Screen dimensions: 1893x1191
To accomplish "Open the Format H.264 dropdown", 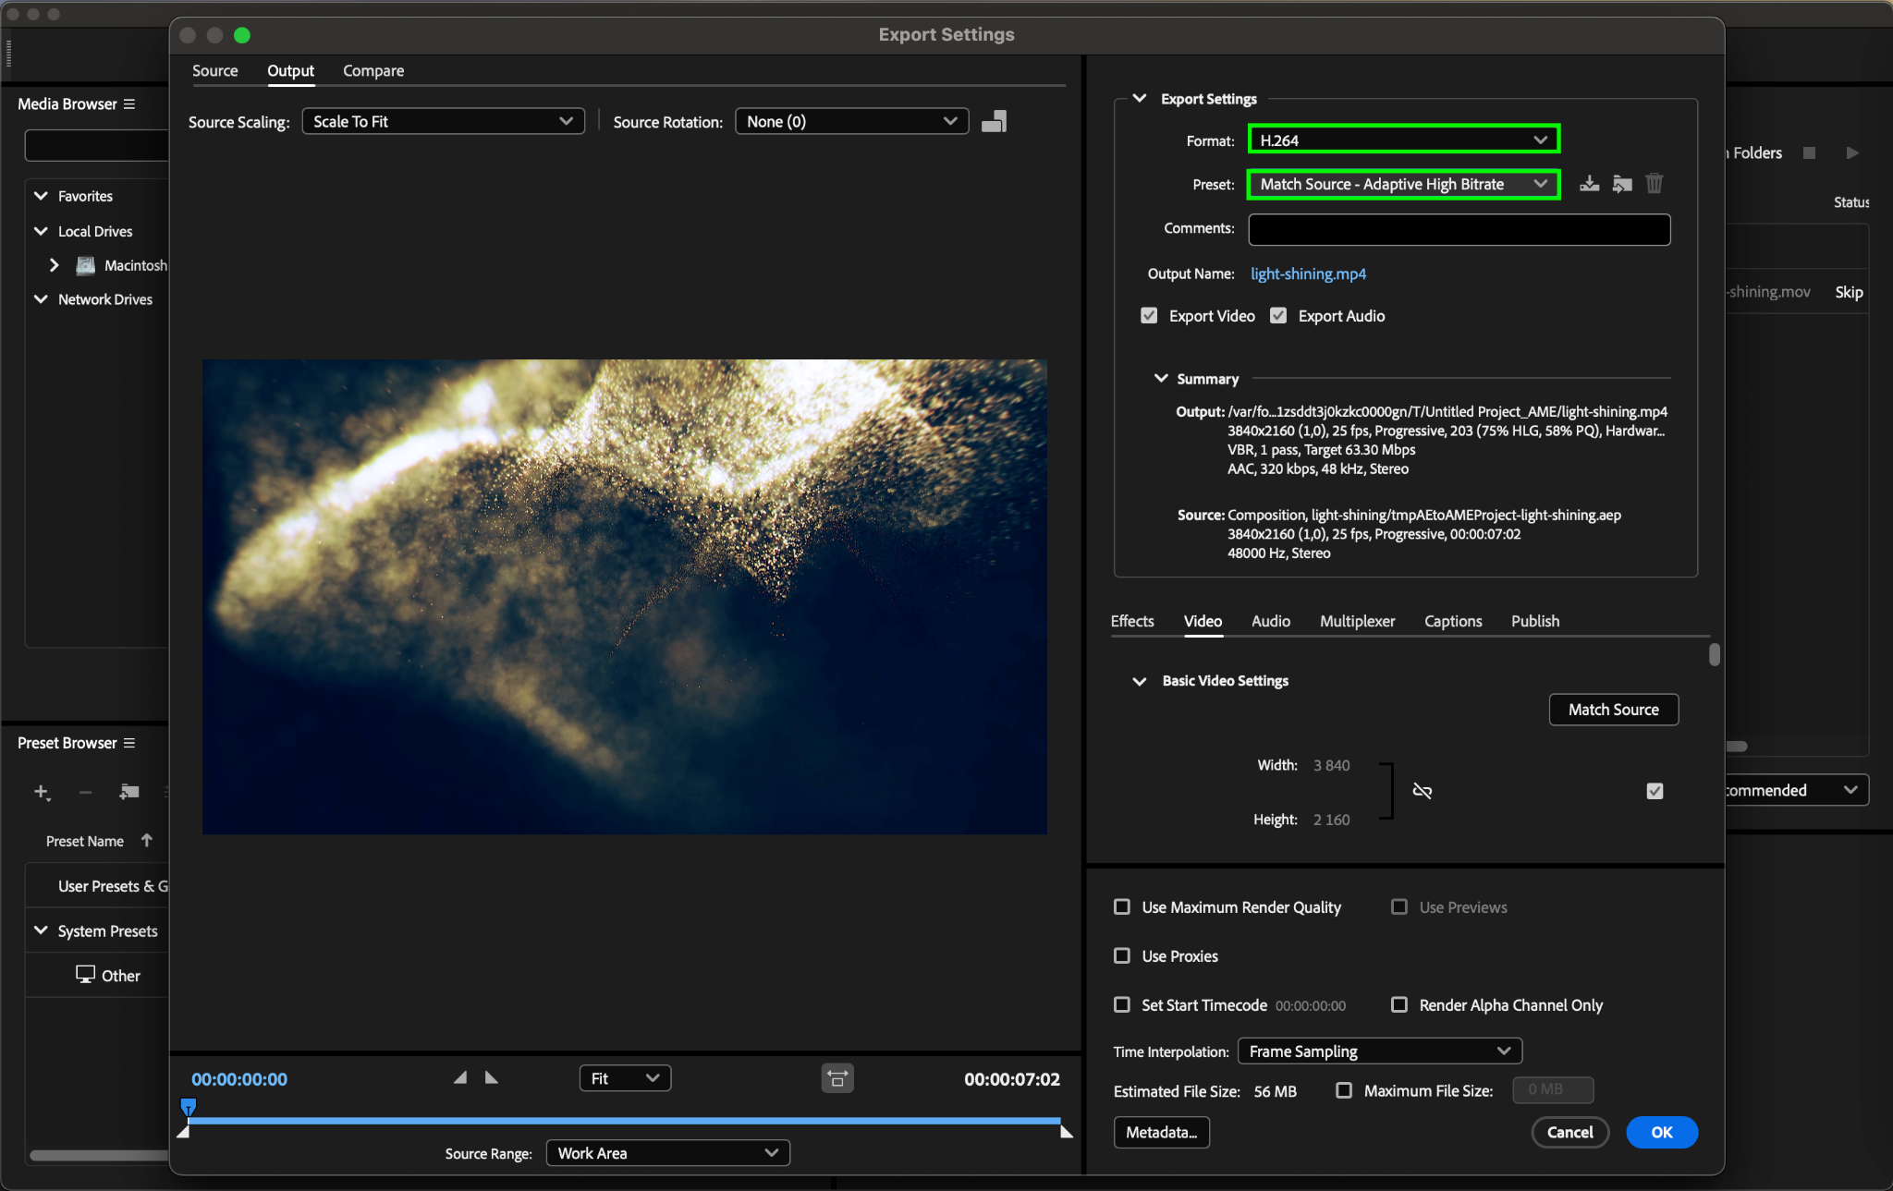I will pyautogui.click(x=1403, y=140).
